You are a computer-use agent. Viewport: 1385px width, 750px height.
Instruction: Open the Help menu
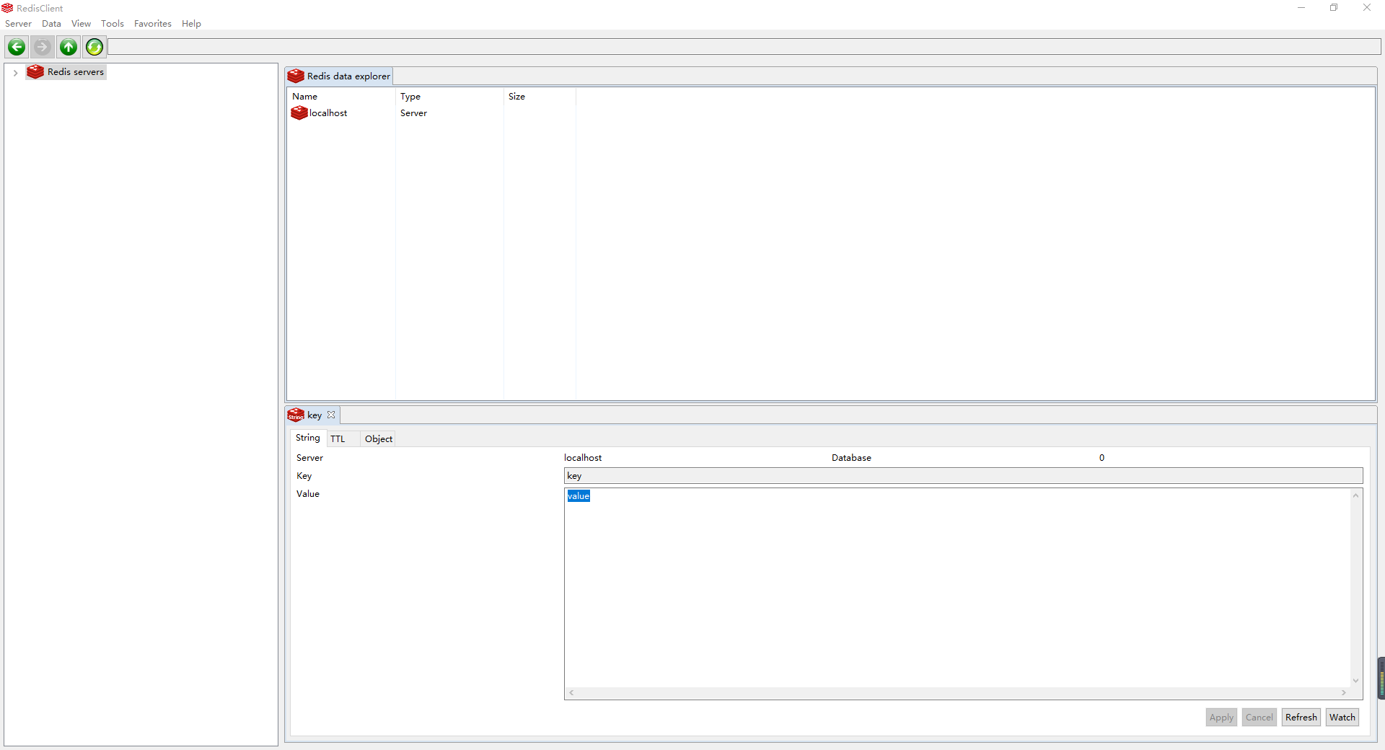coord(191,24)
